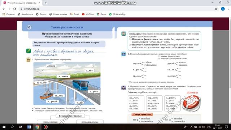Open Task View on taskbar
This screenshot has width=231, height=130.
pos(20,127)
